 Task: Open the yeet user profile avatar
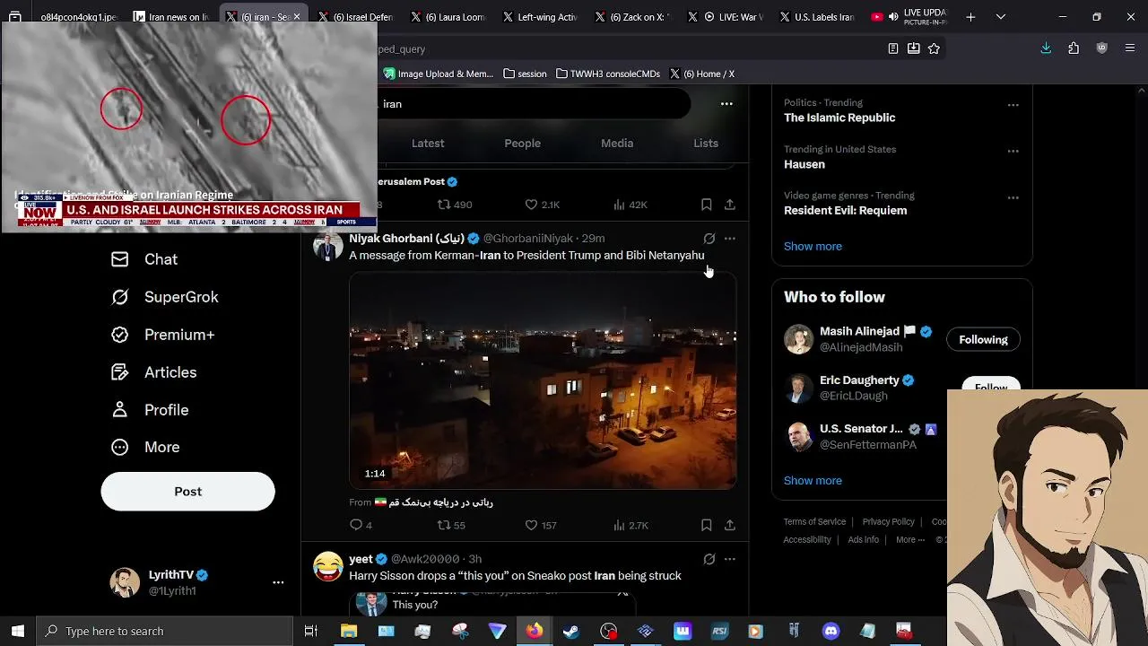click(x=328, y=567)
